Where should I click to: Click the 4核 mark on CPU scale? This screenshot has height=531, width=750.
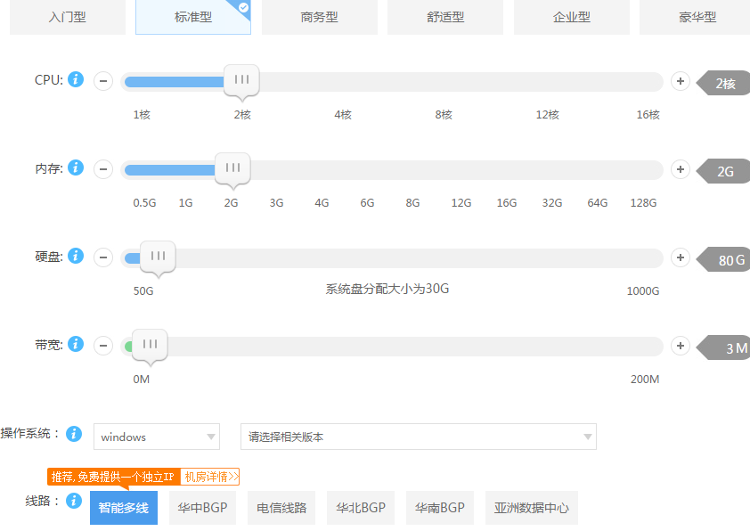point(343,115)
